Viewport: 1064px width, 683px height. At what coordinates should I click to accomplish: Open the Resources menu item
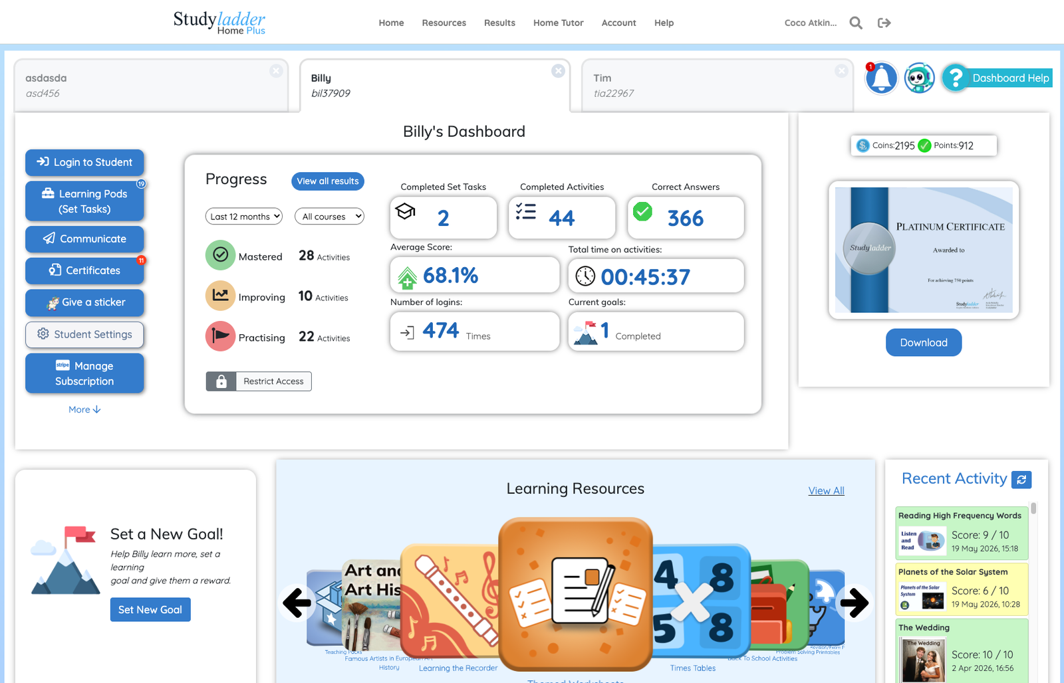[444, 23]
